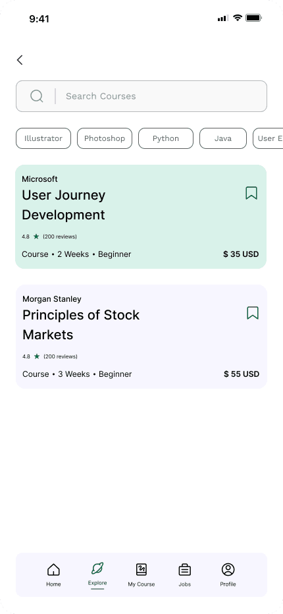283x614 pixels.
Task: Filter by the Illustrator chip
Action: tap(43, 138)
